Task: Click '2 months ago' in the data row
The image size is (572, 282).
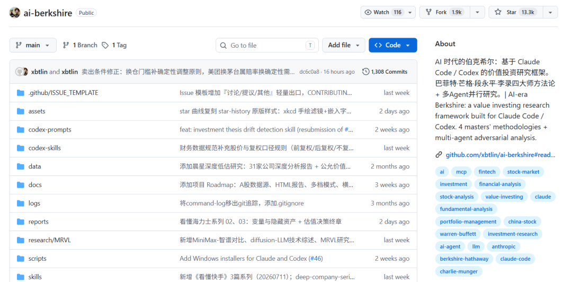Action: 390,166
